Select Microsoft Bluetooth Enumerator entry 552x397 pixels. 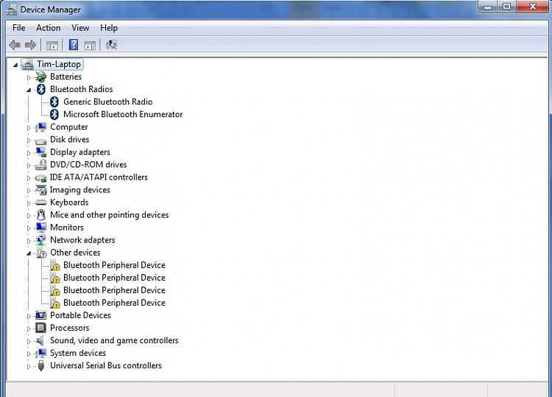[123, 114]
